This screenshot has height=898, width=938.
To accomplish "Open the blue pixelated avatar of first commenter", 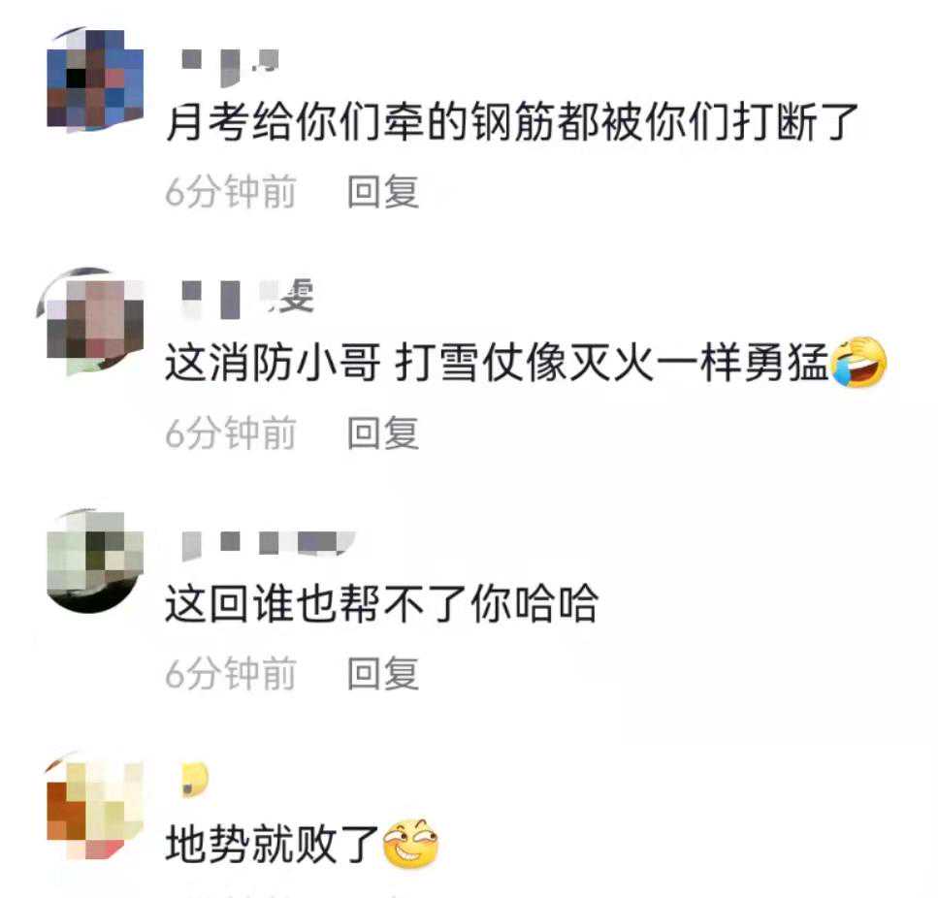I will (x=95, y=79).
